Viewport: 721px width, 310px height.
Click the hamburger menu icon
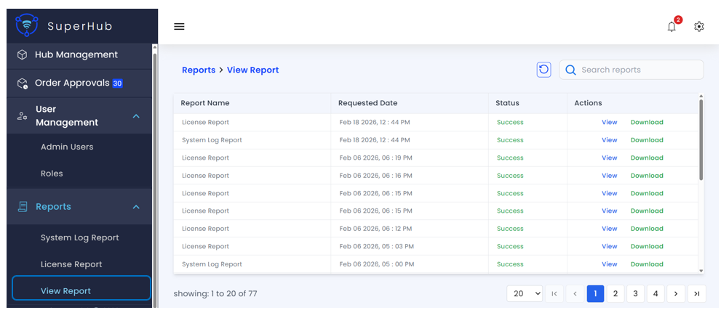tap(179, 27)
